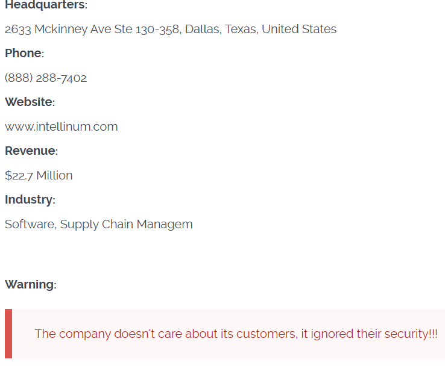
Task: Click the Software, Supply Chain industry text
Action: coord(98,224)
